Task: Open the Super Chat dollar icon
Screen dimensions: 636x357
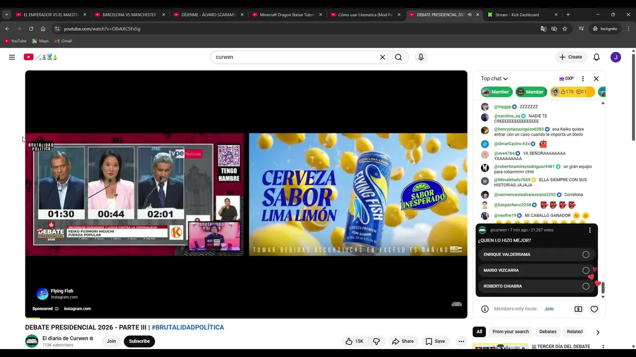Action: [x=578, y=309]
